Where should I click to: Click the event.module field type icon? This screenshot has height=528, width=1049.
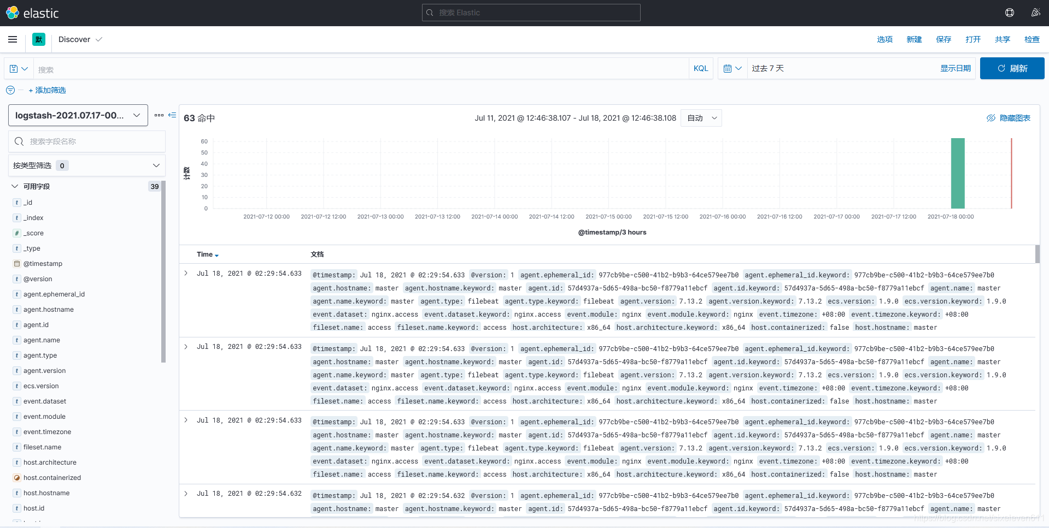17,417
